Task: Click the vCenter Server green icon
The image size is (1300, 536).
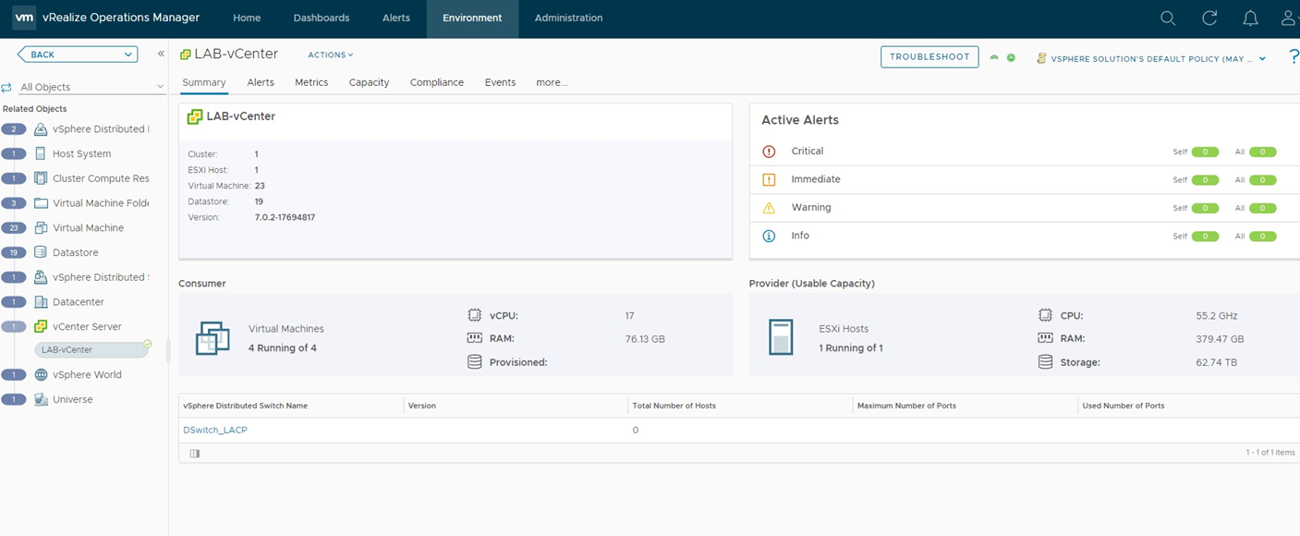Action: (x=41, y=326)
